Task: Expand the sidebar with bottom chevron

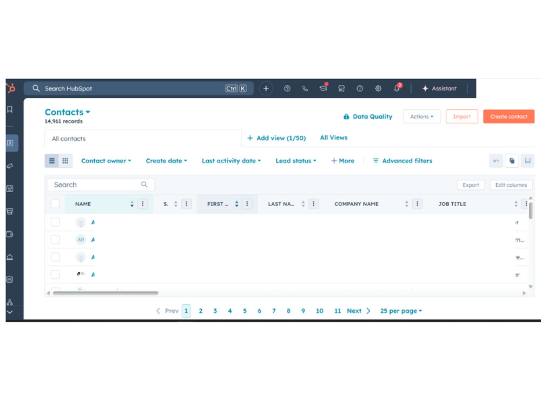Action: tap(10, 312)
